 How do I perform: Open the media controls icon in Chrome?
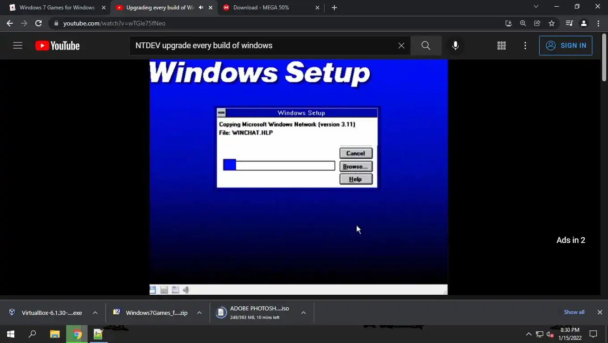(569, 23)
